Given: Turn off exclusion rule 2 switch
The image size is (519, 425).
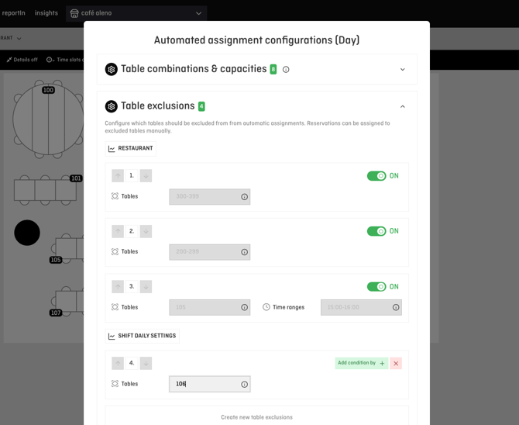Looking at the screenshot, I should point(376,231).
